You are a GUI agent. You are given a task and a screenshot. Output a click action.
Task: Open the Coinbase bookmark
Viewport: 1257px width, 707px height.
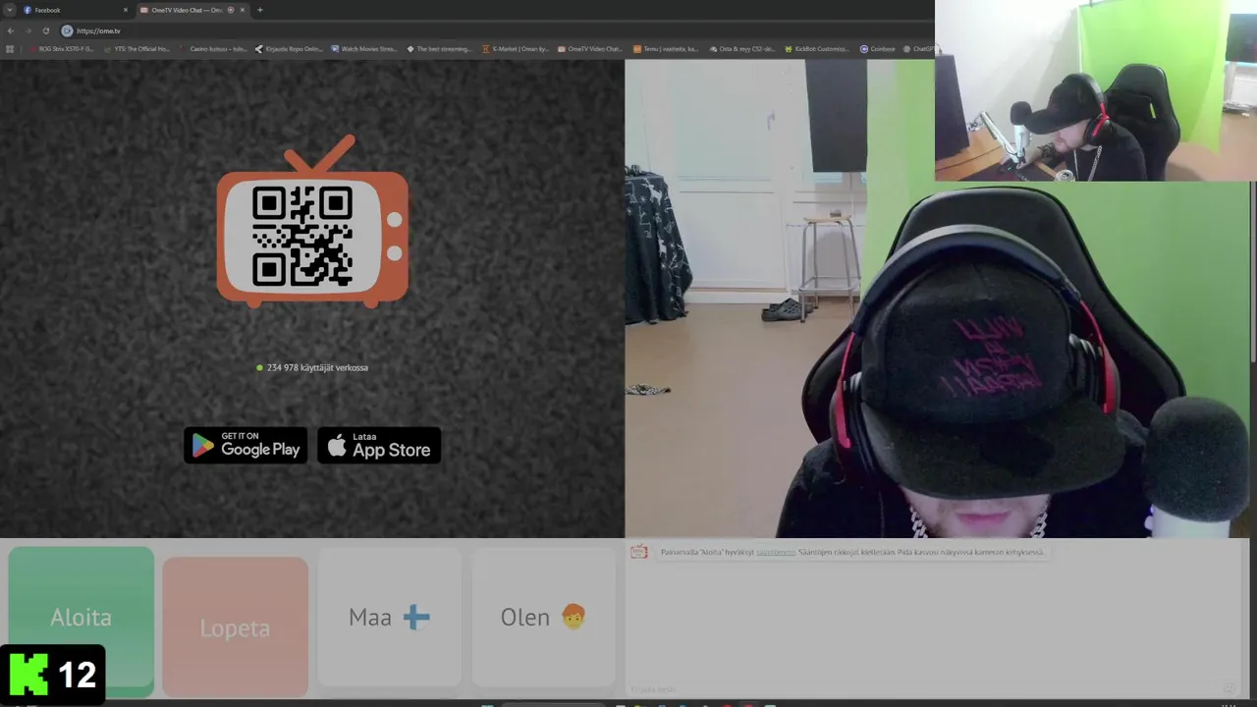(878, 49)
